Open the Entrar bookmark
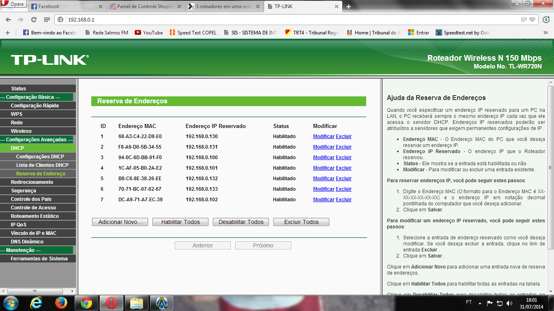 coord(419,33)
